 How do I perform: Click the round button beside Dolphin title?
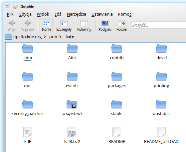click(x=15, y=6)
